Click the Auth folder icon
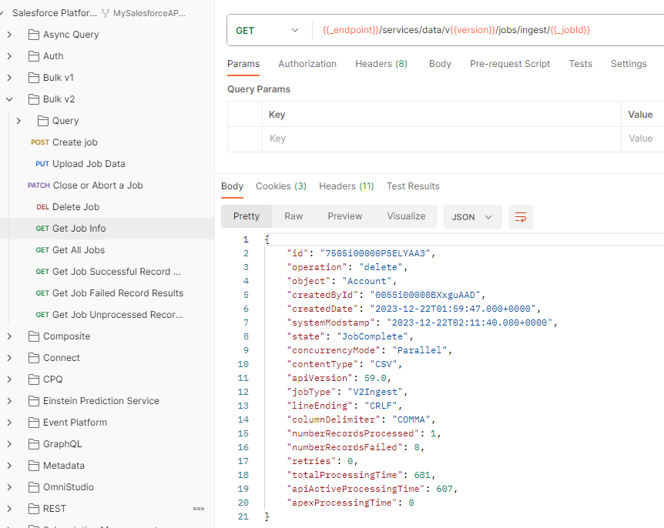664x528 pixels. [x=33, y=56]
